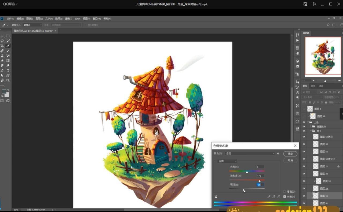Switch to the 路径 tab
Screen dimensions: 343x212
pyautogui.click(x=313, y=86)
